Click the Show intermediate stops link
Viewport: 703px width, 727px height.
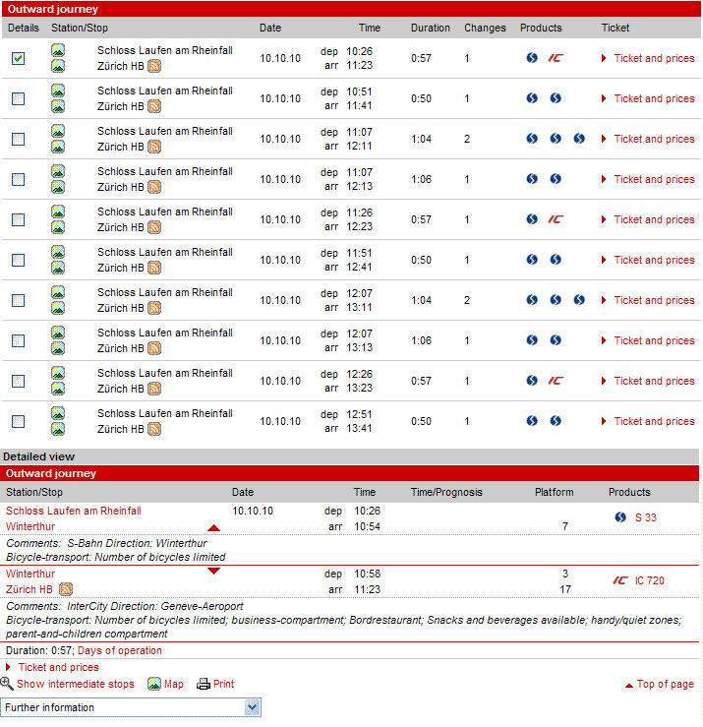pos(76,684)
